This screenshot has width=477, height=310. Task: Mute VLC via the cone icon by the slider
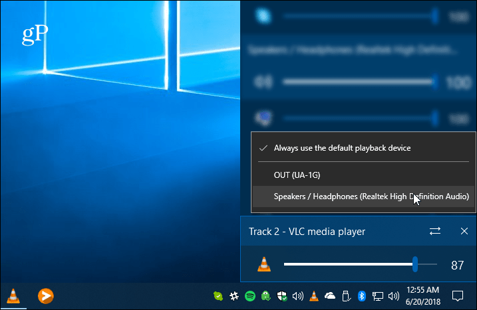(264, 264)
